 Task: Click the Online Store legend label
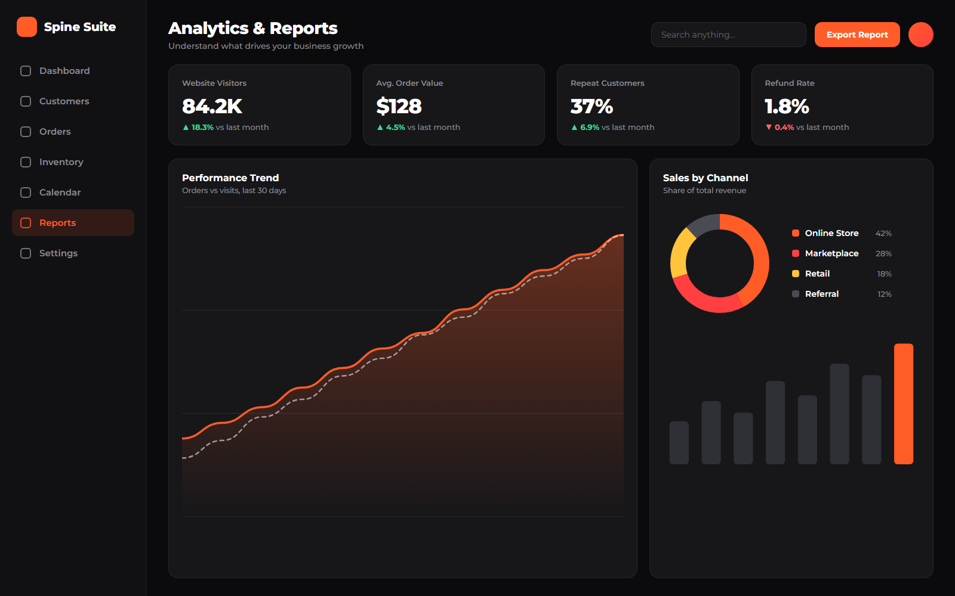point(831,233)
